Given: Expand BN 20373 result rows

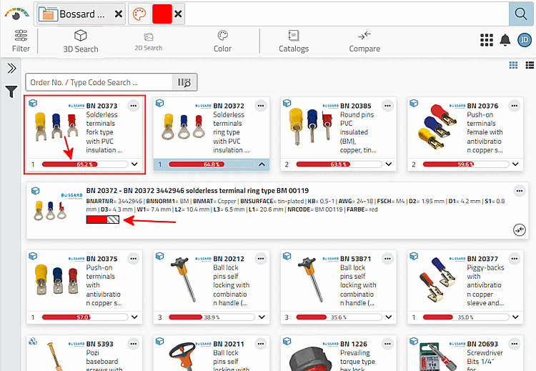Looking at the screenshot, I should pyautogui.click(x=134, y=164).
